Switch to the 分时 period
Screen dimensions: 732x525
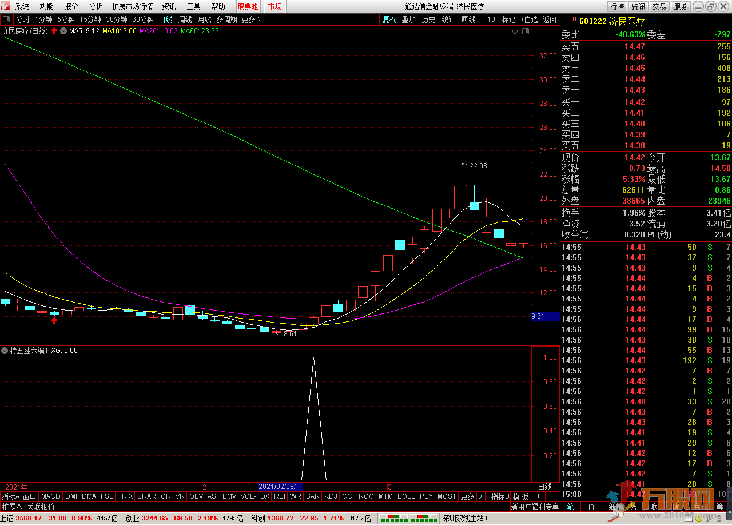point(22,19)
